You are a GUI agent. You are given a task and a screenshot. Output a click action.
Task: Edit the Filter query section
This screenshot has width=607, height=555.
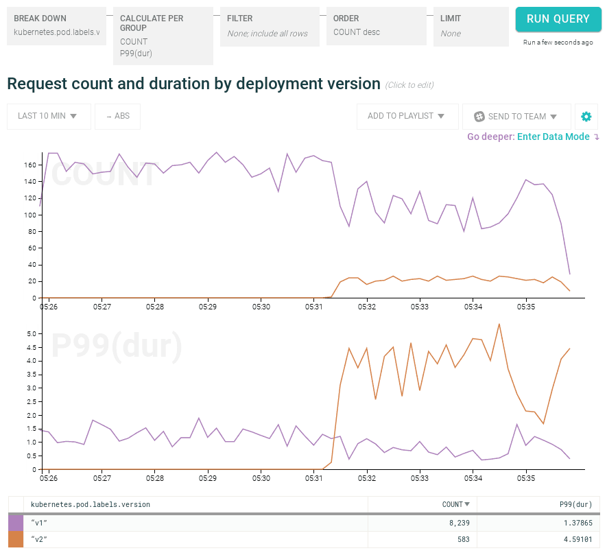pos(270,26)
